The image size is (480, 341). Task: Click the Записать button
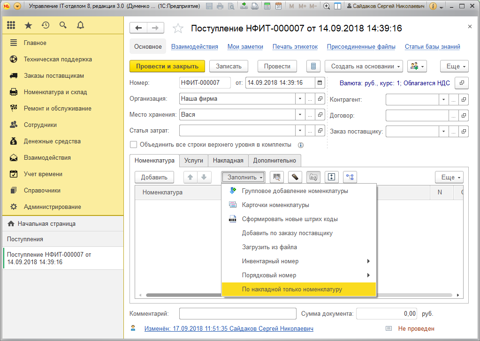pos(229,67)
